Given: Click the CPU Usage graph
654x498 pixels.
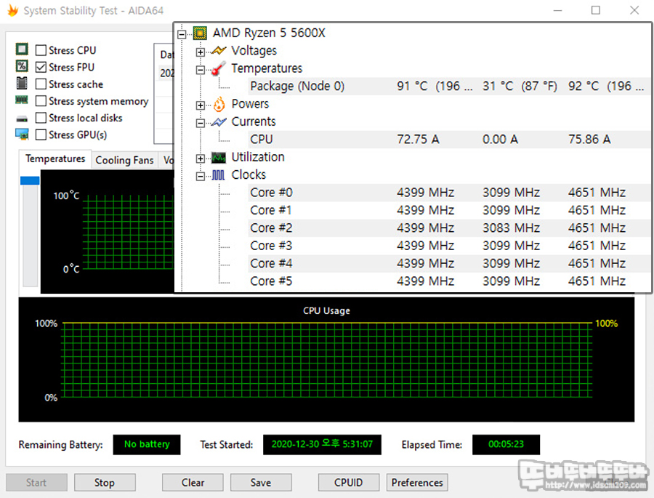Looking at the screenshot, I should (326, 359).
